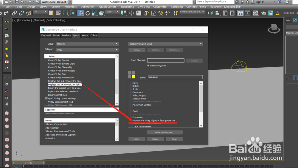Toggle the Angle Snap icon
Viewport: 298px width, 168px height.
tap(154, 13)
